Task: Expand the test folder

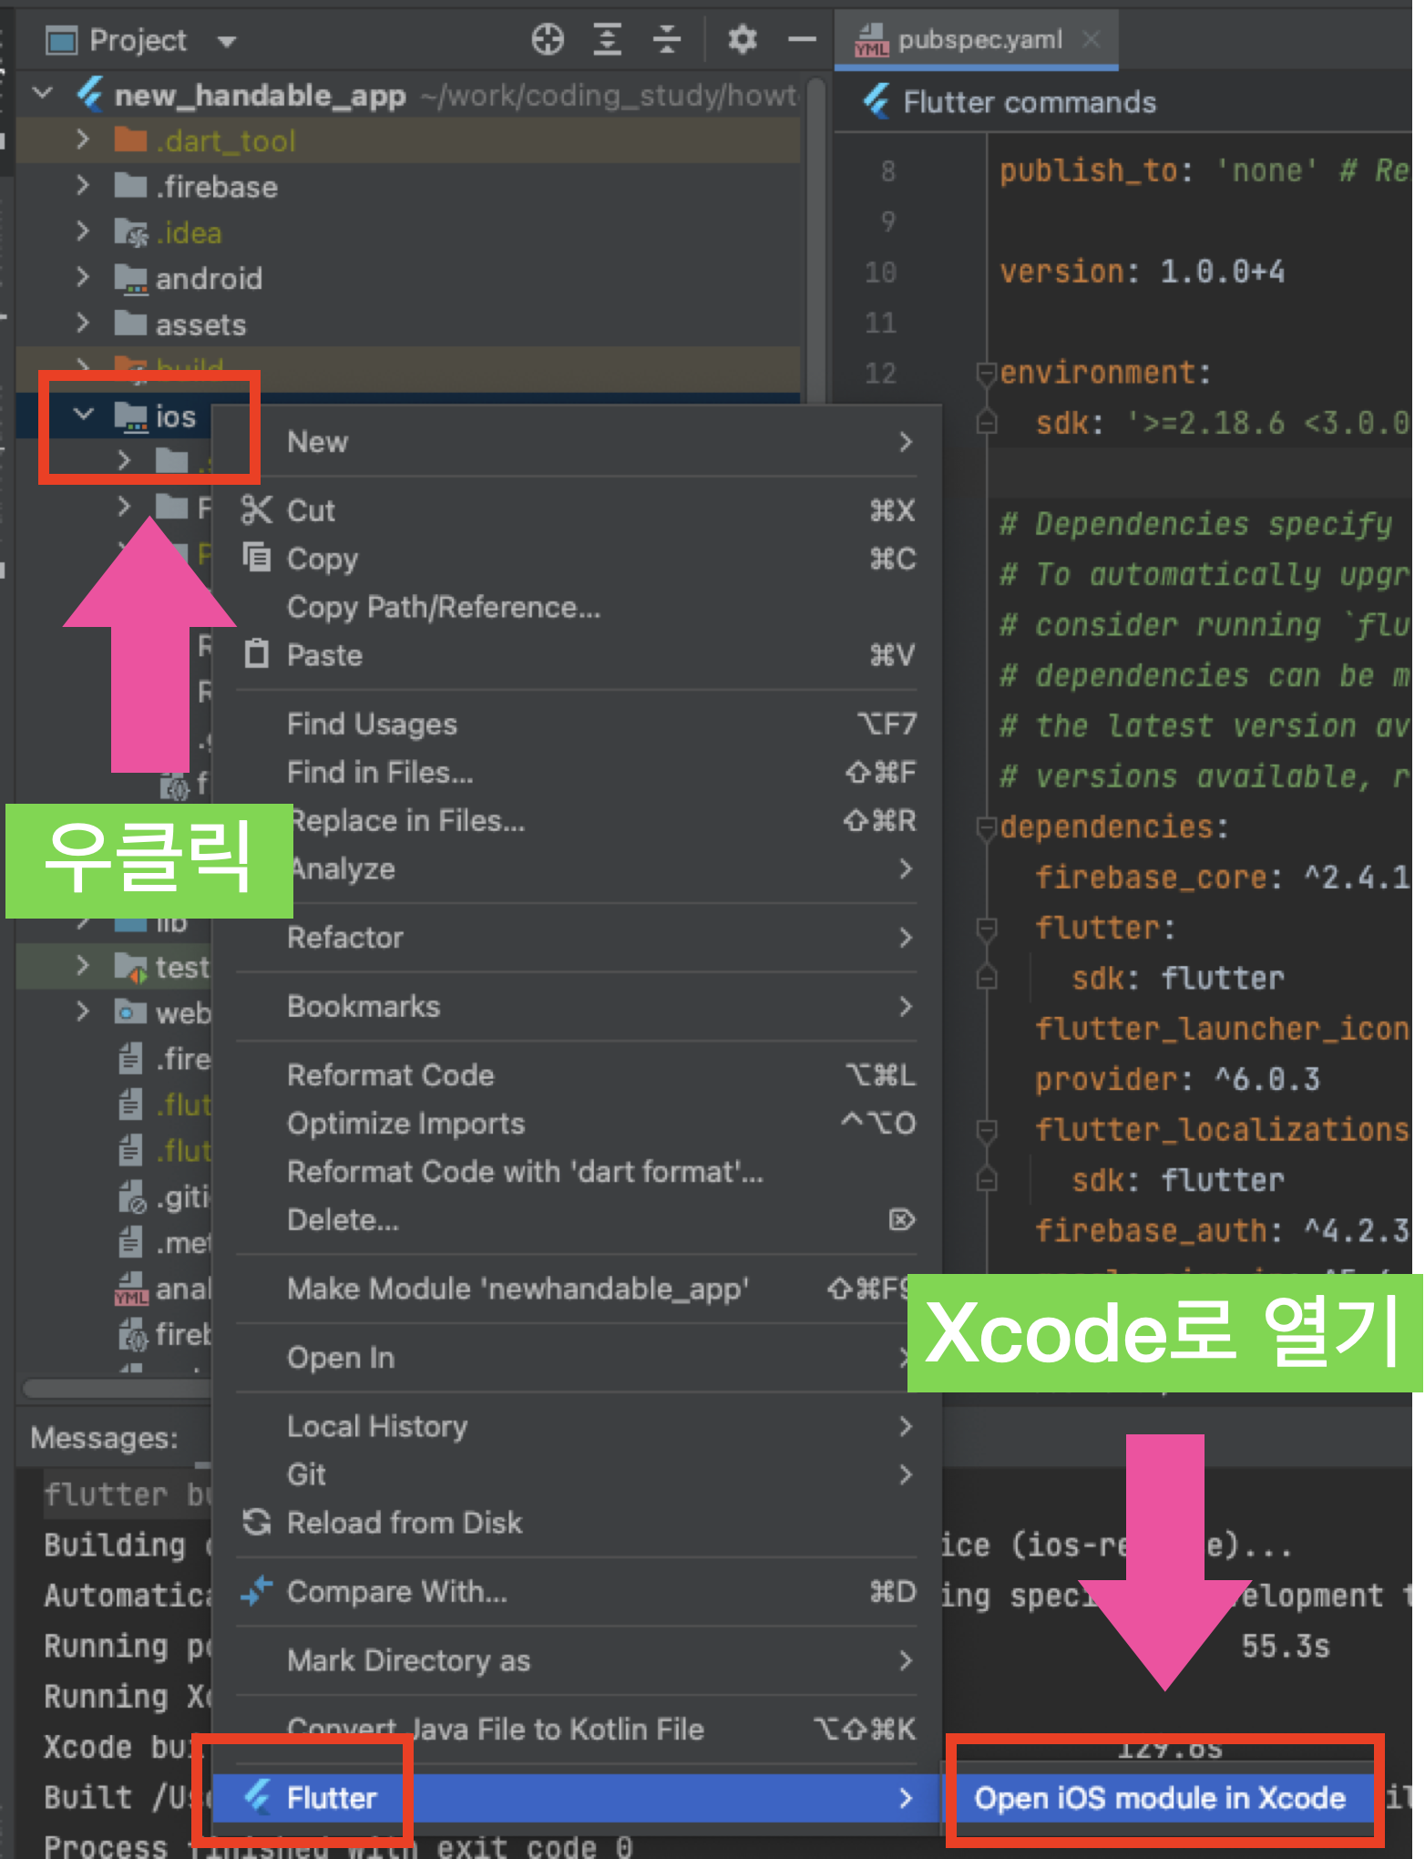Action: coord(82,965)
